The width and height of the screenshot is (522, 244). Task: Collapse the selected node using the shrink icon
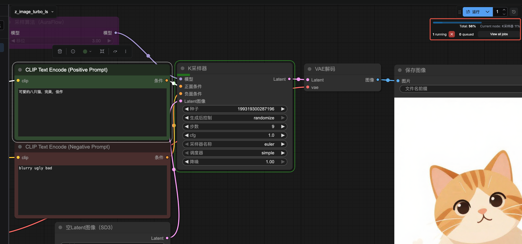point(102,52)
